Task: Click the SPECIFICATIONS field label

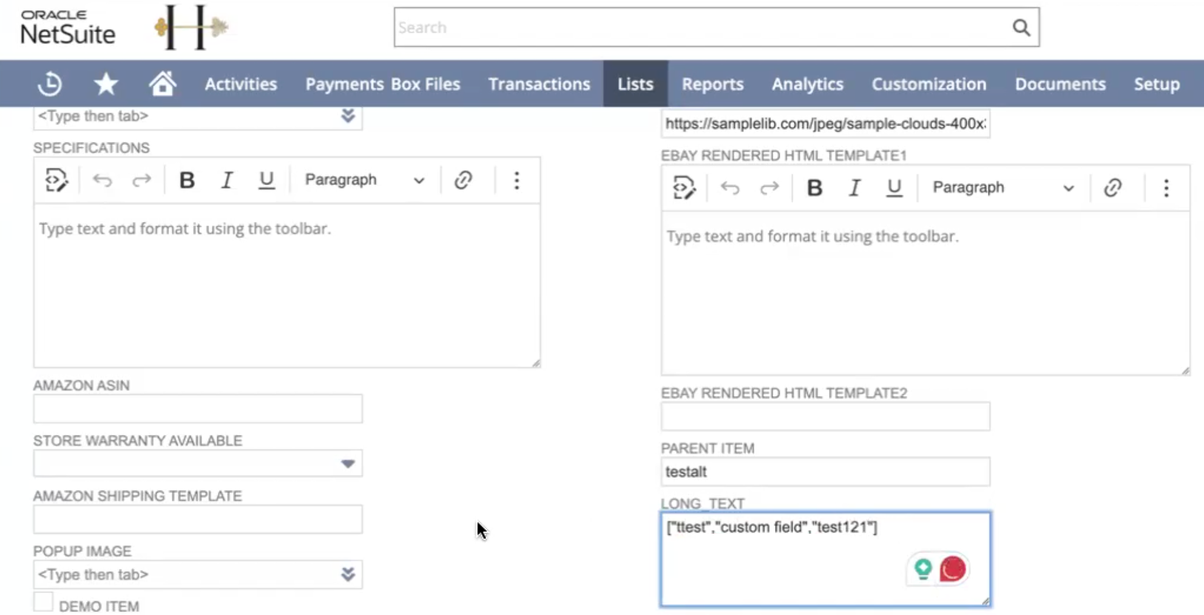Action: [x=91, y=148]
